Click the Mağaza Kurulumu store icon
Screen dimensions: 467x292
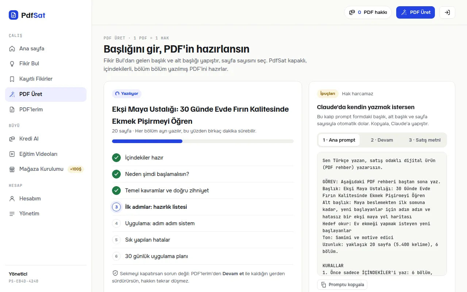12,169
